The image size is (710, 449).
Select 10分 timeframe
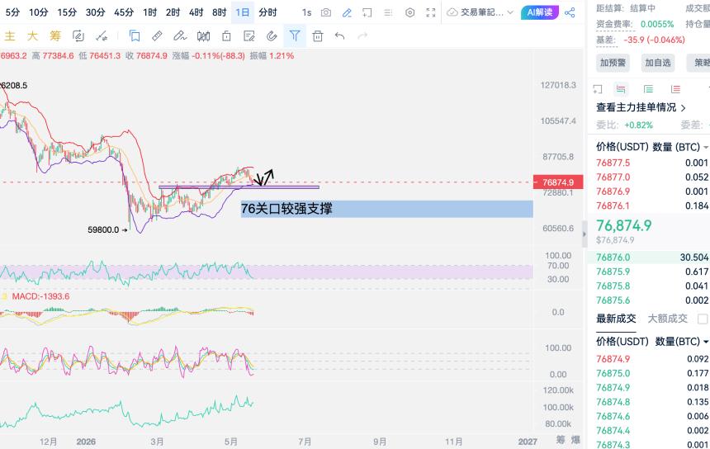(x=39, y=12)
